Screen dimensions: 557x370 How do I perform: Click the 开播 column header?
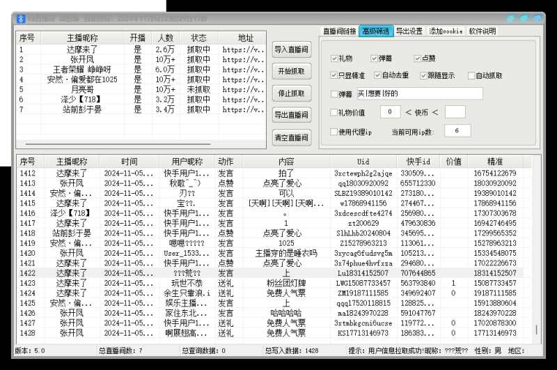click(138, 38)
